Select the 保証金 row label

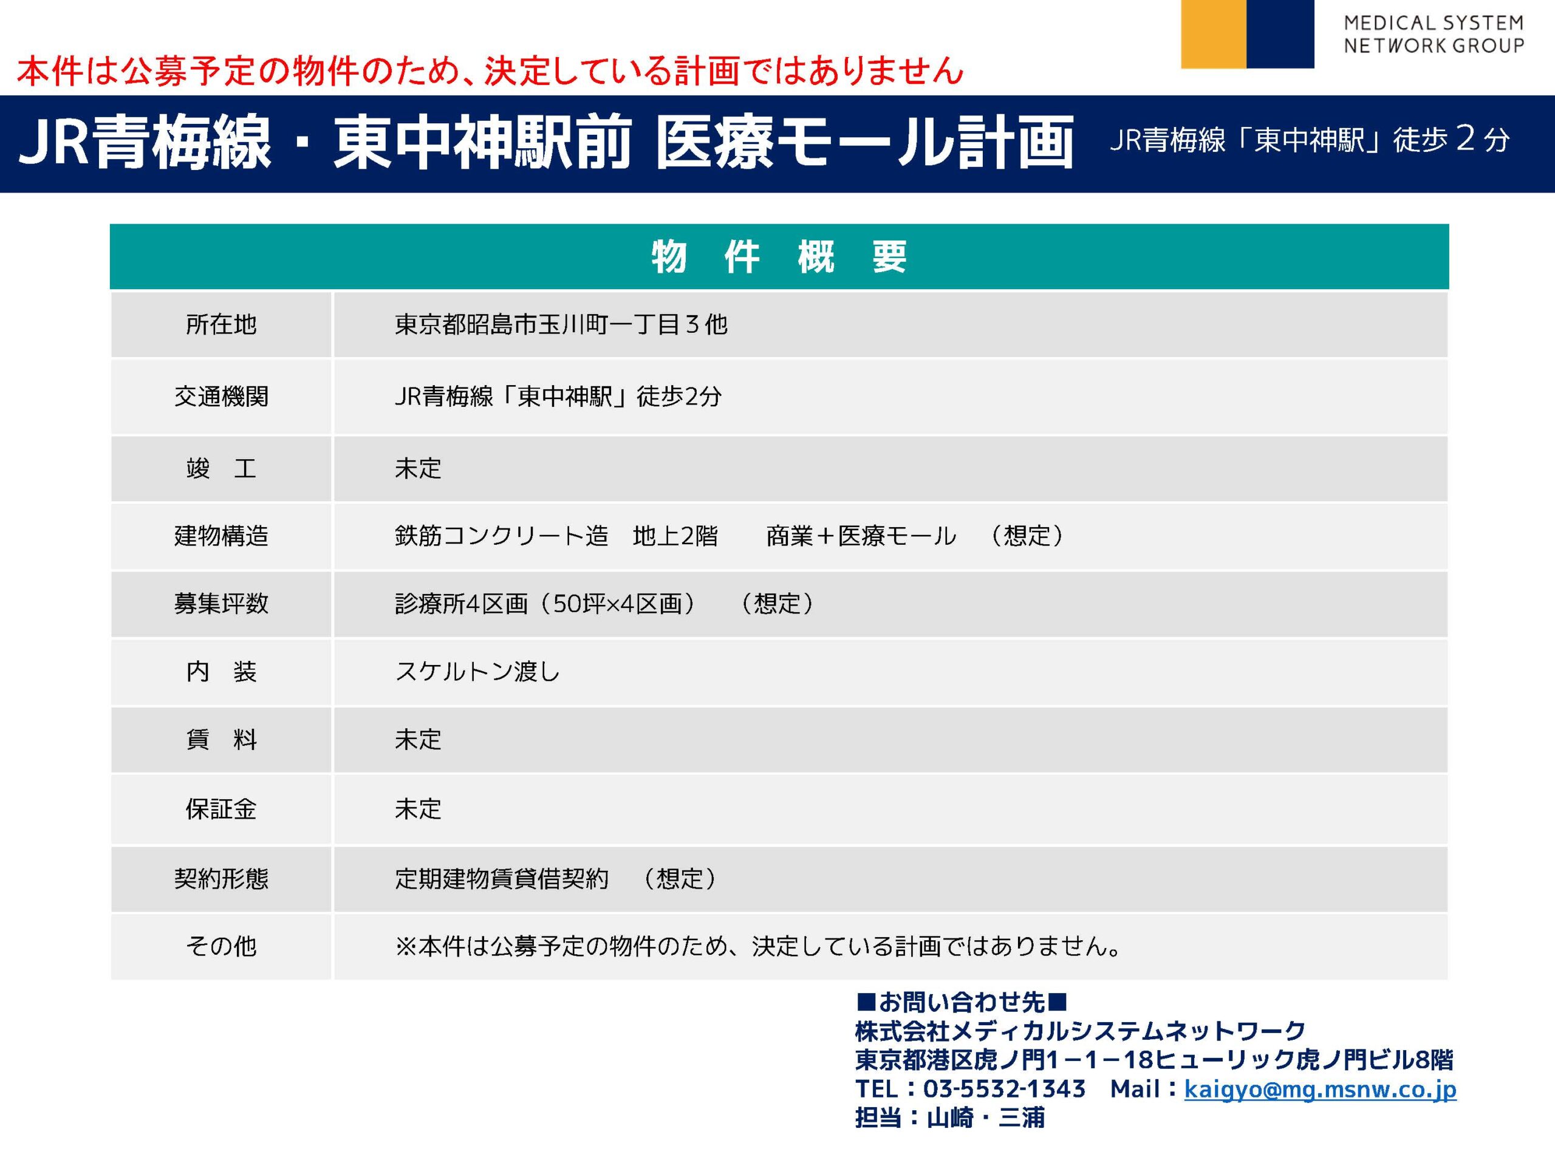point(220,809)
